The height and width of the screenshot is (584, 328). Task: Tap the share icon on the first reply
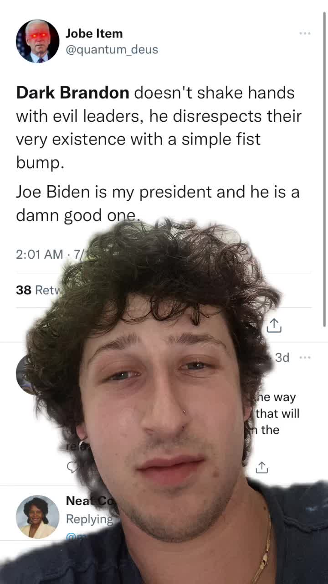pyautogui.click(x=261, y=467)
